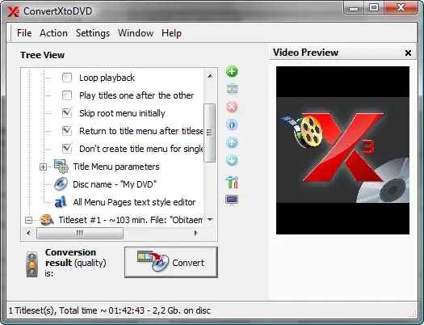
Task: Click the blue information icon
Action: 232,125
